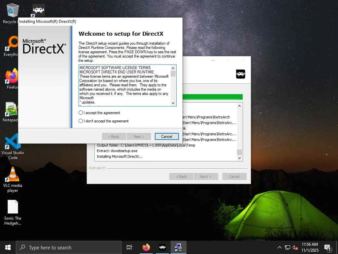This screenshot has height=254, width=338.
Task: Click the 'Installing Microsoft DirectX...' log line
Action: 119,156
